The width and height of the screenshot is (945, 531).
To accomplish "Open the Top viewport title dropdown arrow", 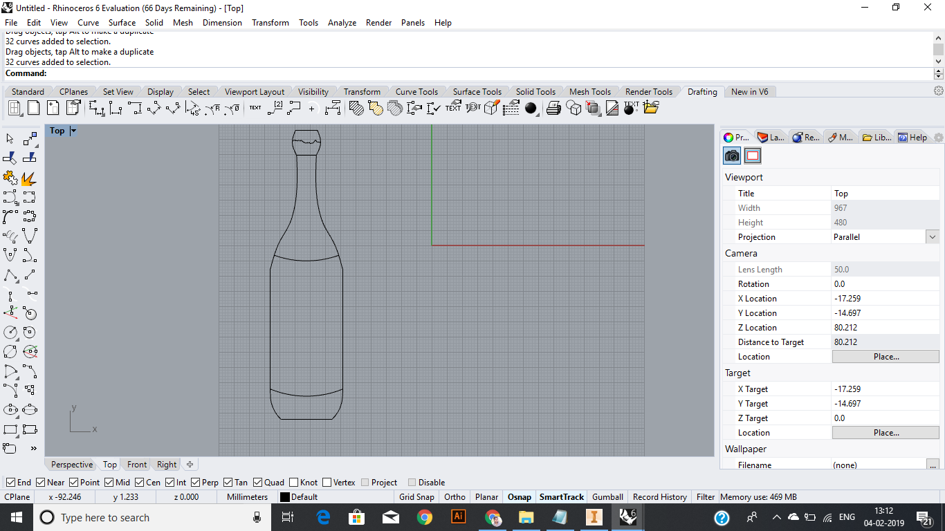I will point(73,131).
